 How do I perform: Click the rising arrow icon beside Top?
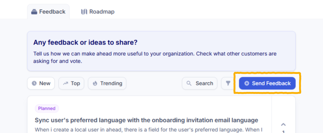point(65,83)
